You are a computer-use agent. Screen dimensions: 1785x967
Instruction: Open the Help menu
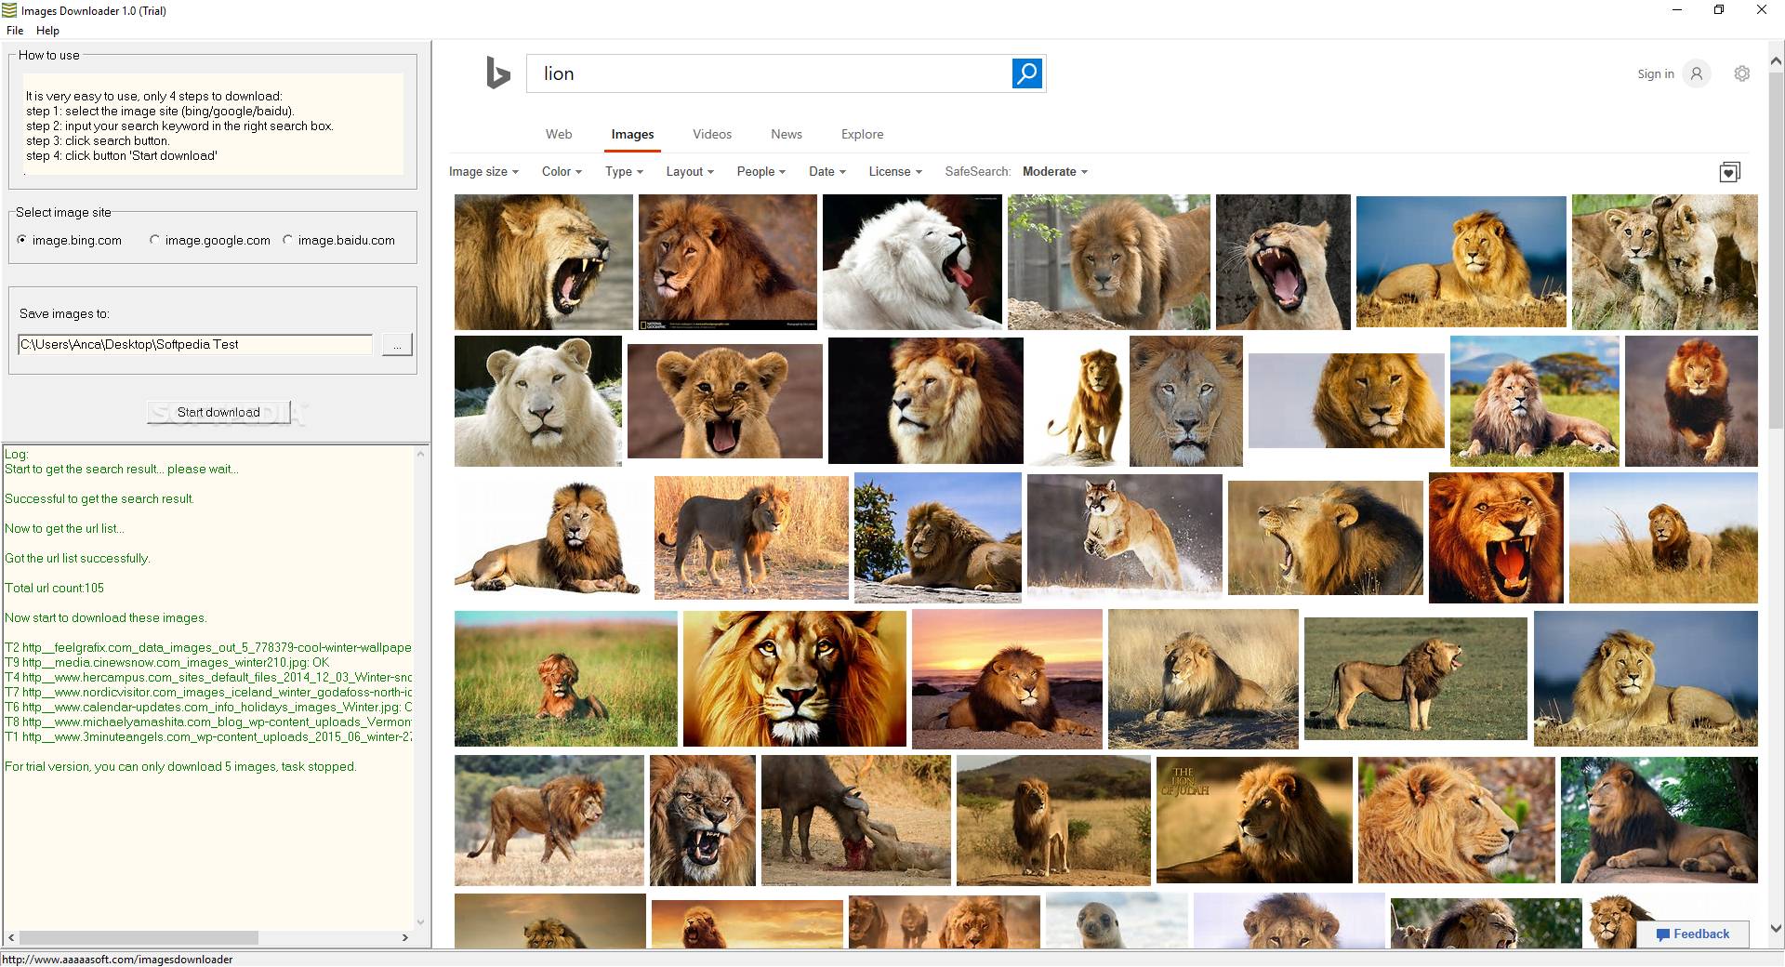[47, 31]
